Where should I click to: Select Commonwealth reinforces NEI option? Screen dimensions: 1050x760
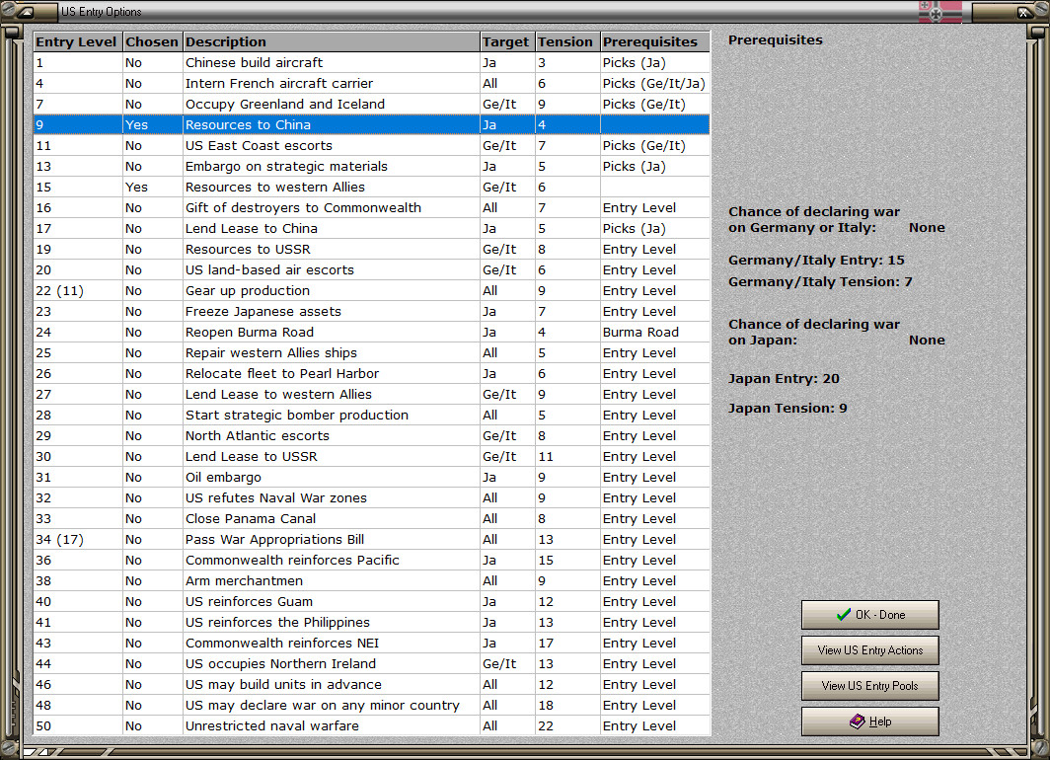tap(372, 645)
